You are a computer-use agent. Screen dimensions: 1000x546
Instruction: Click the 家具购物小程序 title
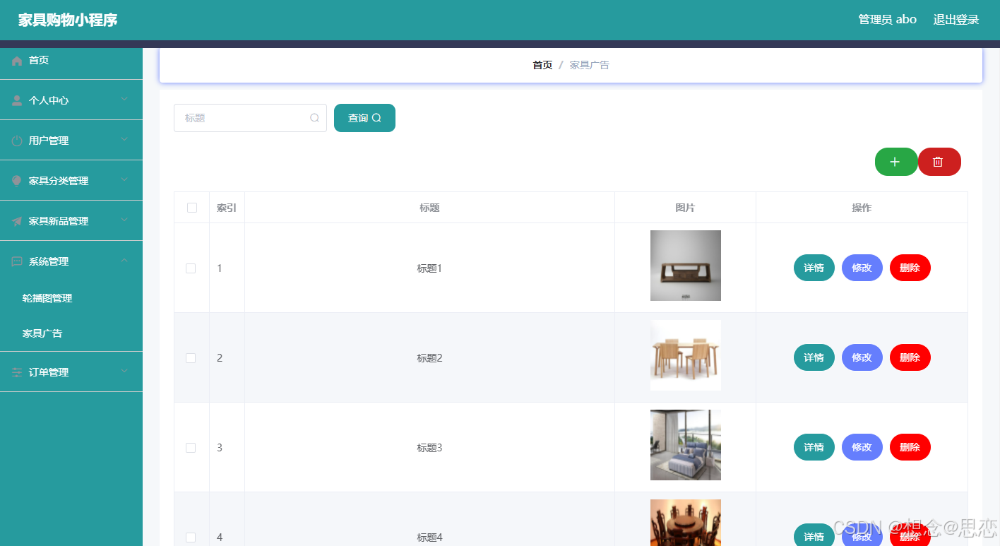[x=68, y=20]
